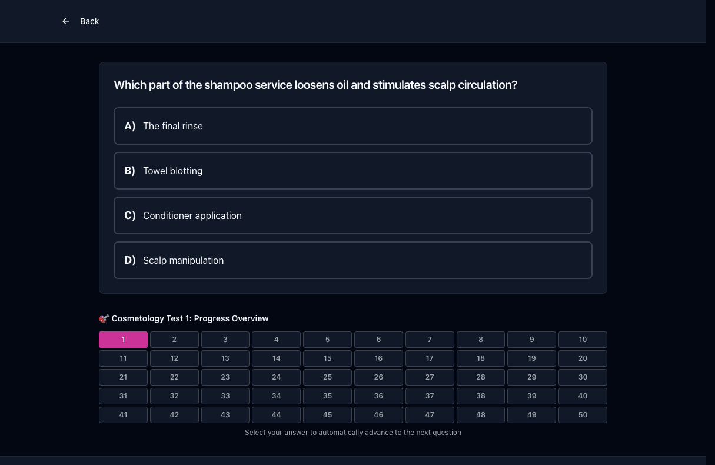This screenshot has height=465, width=715.
Task: Jump to question 2 in progress grid
Action: 174,340
